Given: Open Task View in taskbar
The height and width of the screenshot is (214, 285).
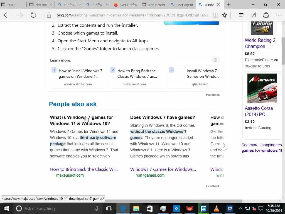Looking at the screenshot, I should point(109,208).
